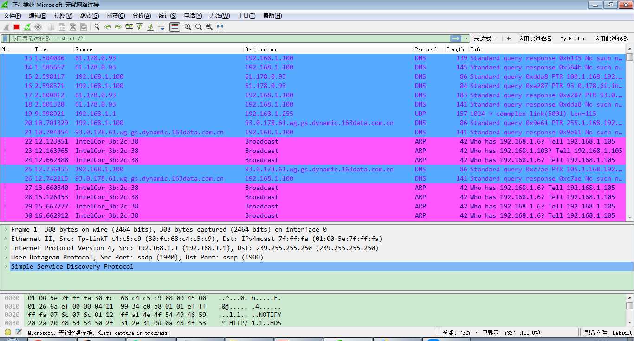Select packet 19 UDP row
The height and width of the screenshot is (341, 634).
(313, 114)
